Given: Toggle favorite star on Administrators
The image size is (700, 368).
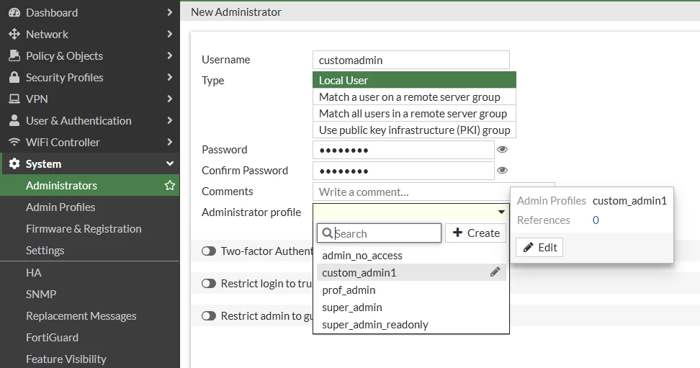Looking at the screenshot, I should pyautogui.click(x=170, y=185).
